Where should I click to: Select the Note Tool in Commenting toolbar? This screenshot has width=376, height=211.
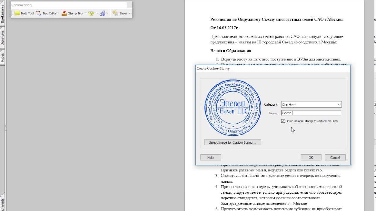pyautogui.click(x=24, y=13)
